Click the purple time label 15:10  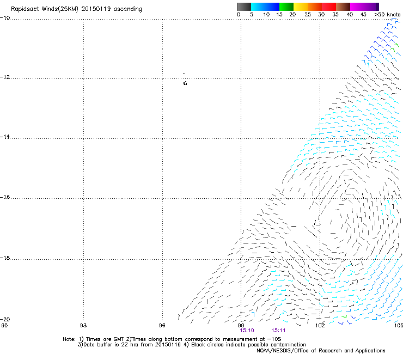coord(247,331)
